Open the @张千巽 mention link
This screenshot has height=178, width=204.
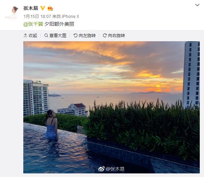[x=33, y=24]
